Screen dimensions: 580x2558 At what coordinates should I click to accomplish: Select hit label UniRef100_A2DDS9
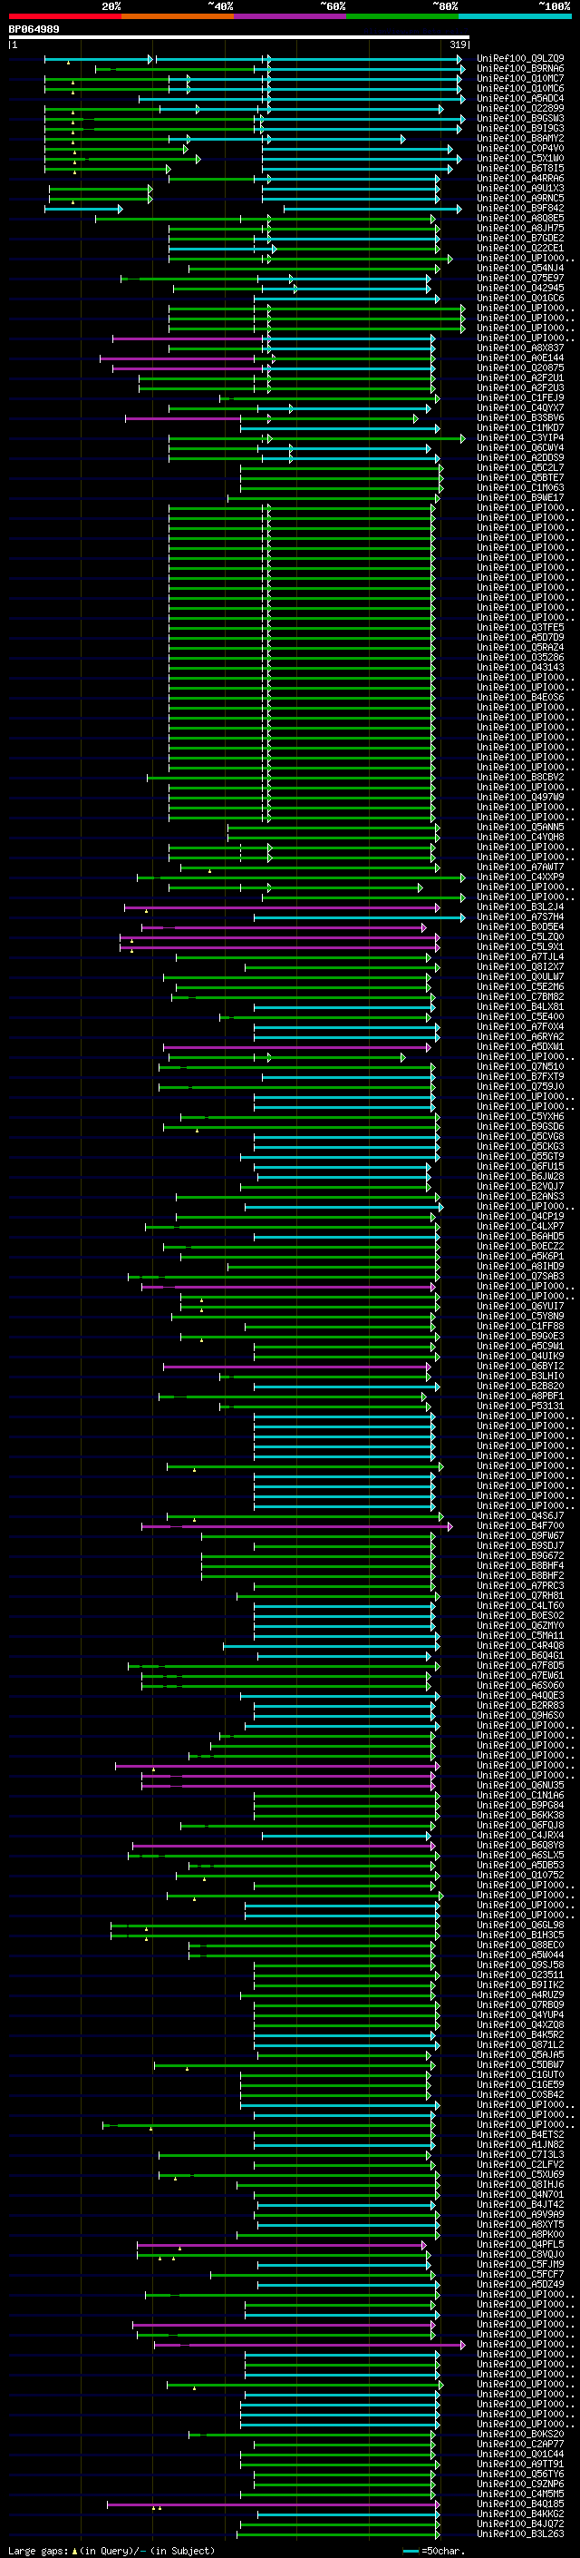tap(520, 456)
